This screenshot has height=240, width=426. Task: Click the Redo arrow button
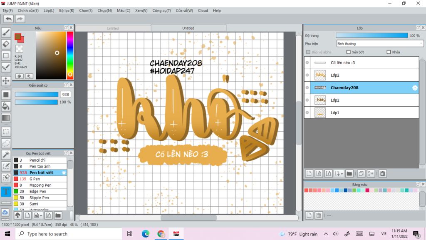coord(20,19)
